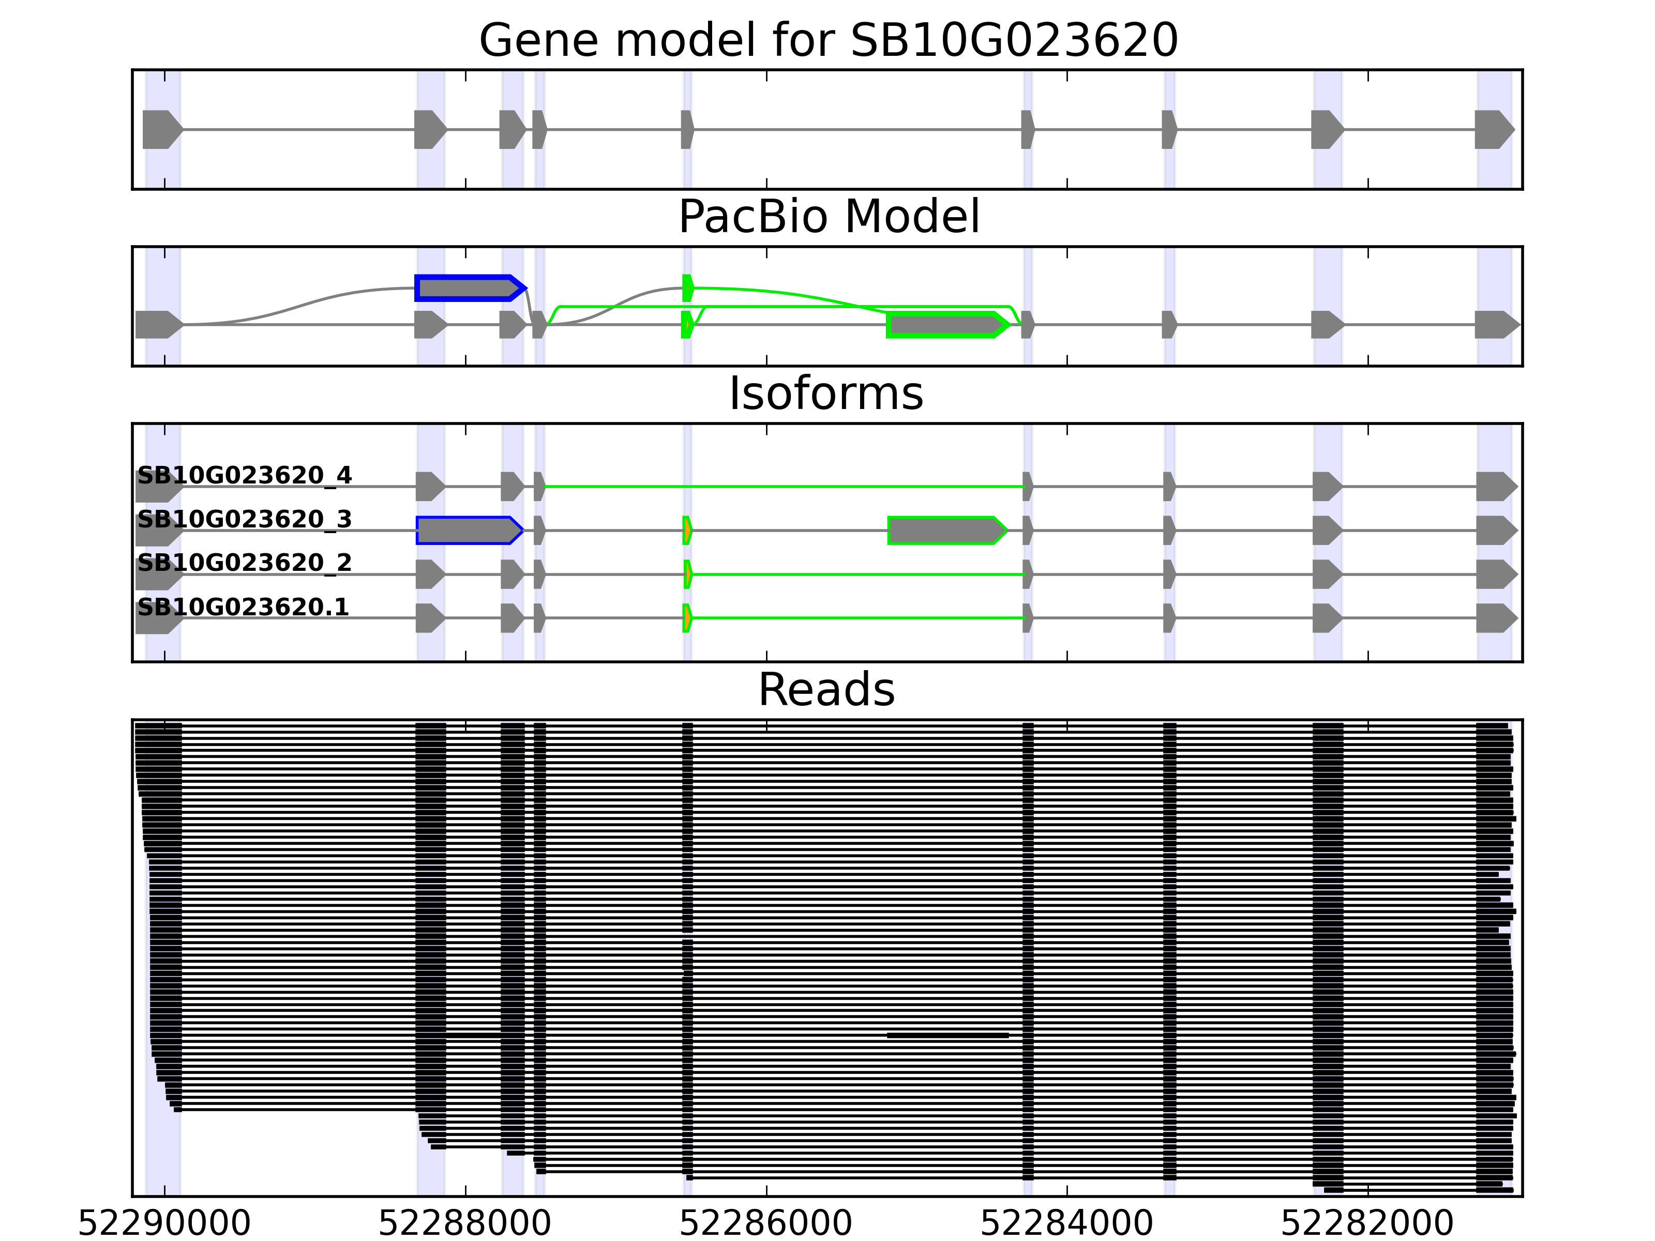Click the last gray exon arrow in the Gene model panel
The height and width of the screenshot is (1241, 1655).
pyautogui.click(x=1494, y=129)
